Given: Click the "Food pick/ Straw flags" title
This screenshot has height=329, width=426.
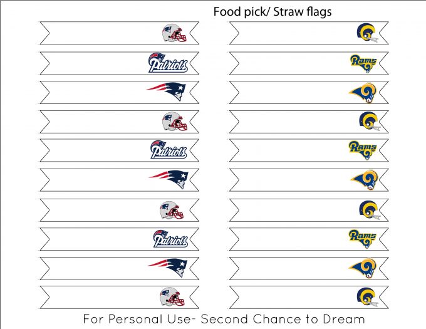Looking at the screenshot, I should pos(273,12).
